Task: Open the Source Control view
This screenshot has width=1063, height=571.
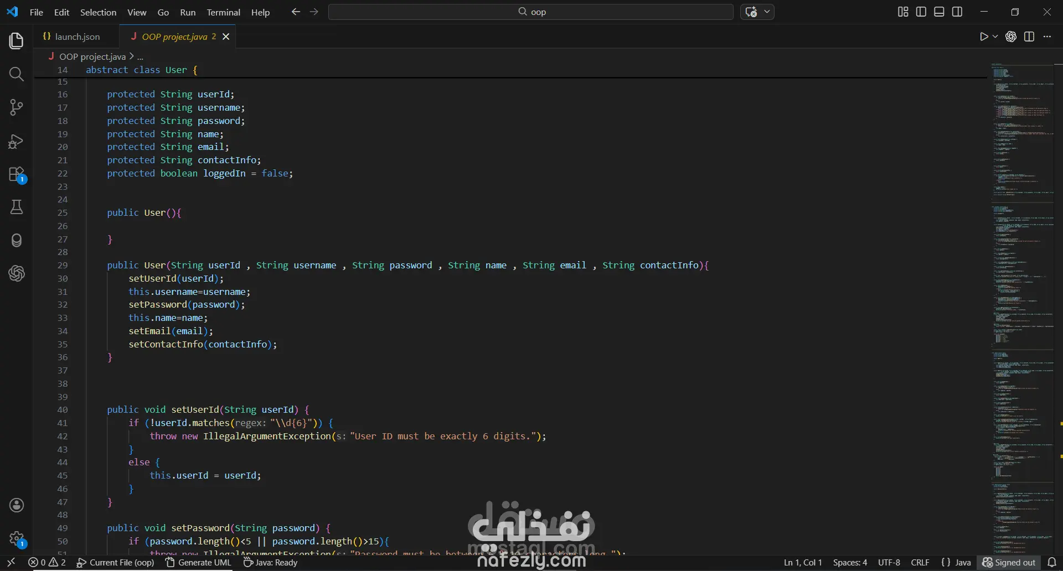Action: [x=17, y=107]
